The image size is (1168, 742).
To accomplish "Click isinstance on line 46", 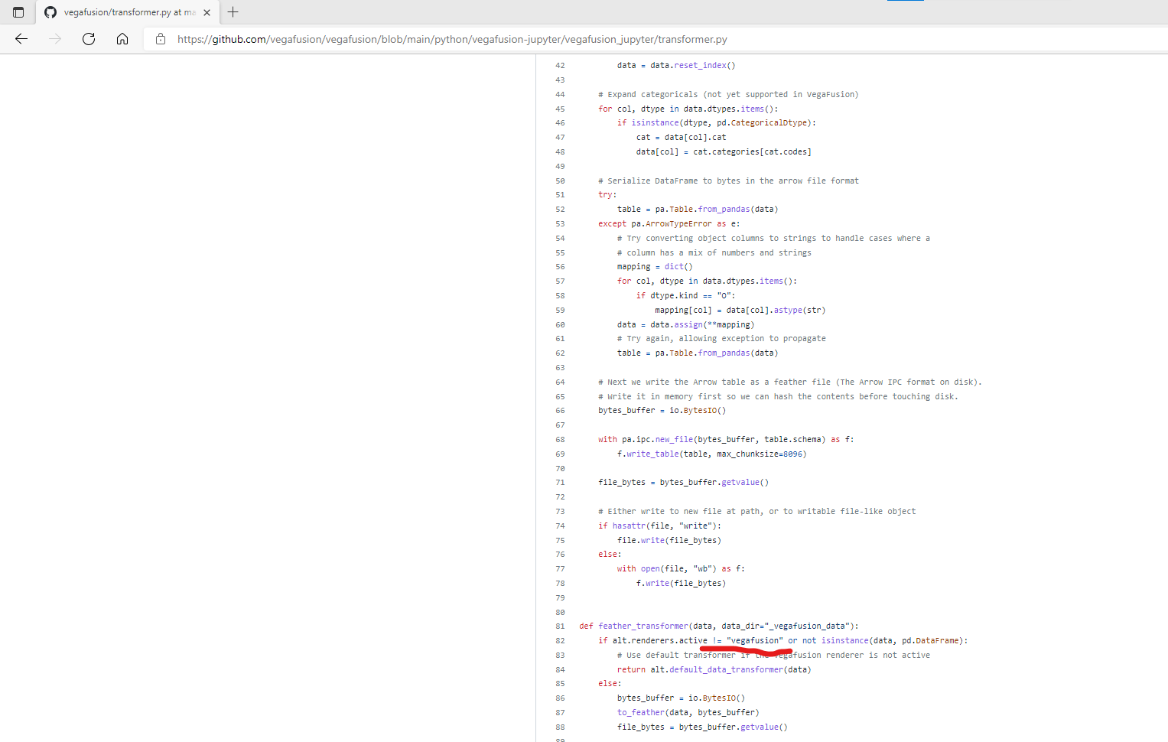I will point(655,123).
